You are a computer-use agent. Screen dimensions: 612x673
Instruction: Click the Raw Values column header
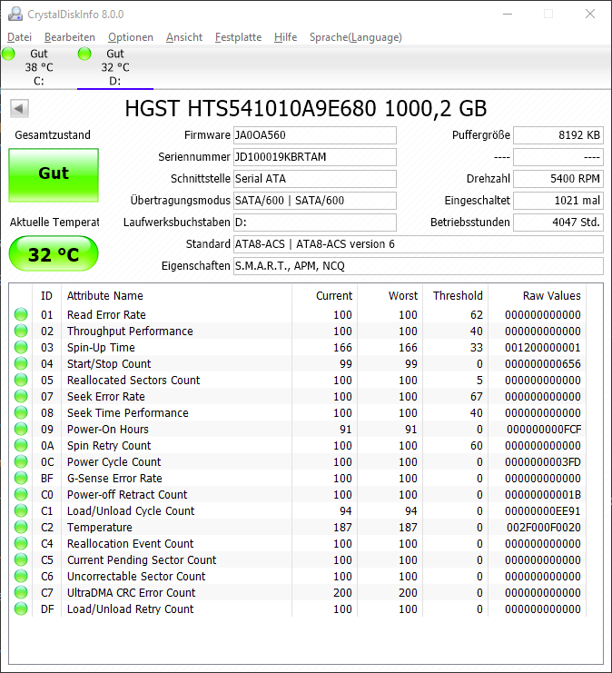tap(538, 296)
